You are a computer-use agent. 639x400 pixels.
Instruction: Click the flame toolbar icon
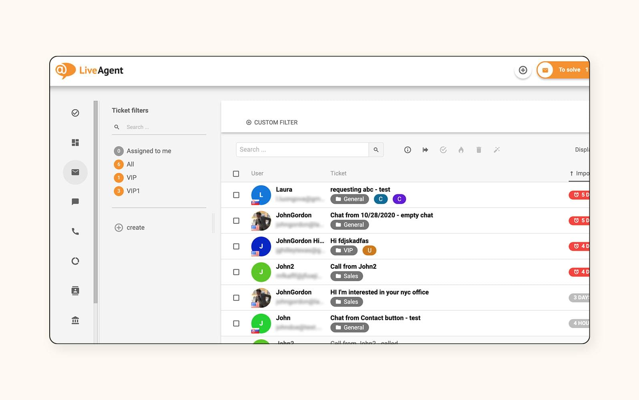click(x=461, y=150)
